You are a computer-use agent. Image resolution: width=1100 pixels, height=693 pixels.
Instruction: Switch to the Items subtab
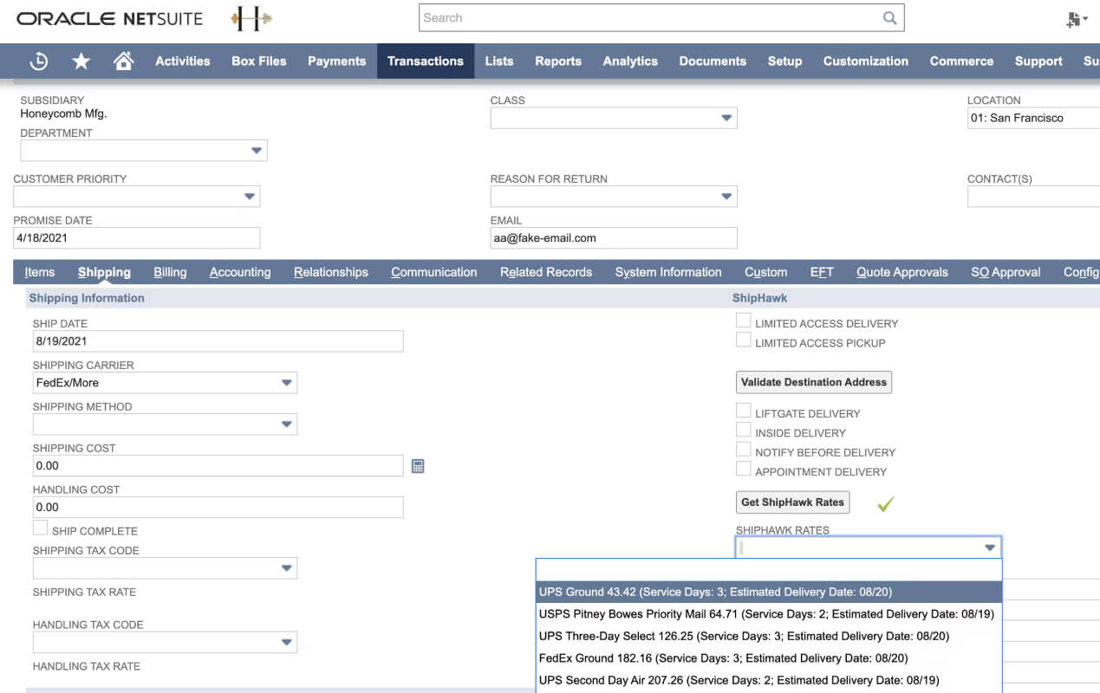coord(40,272)
